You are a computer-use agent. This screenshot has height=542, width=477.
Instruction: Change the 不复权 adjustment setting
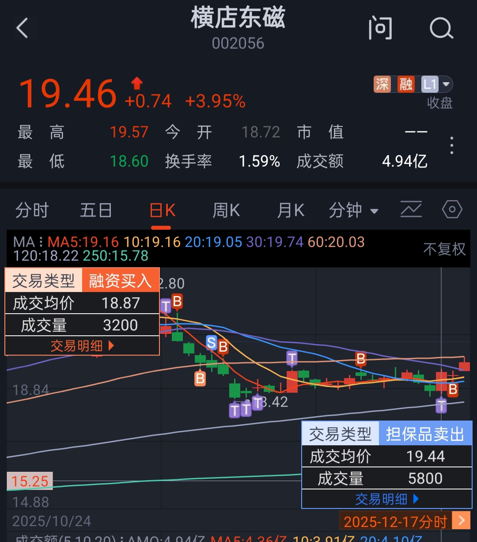[444, 249]
